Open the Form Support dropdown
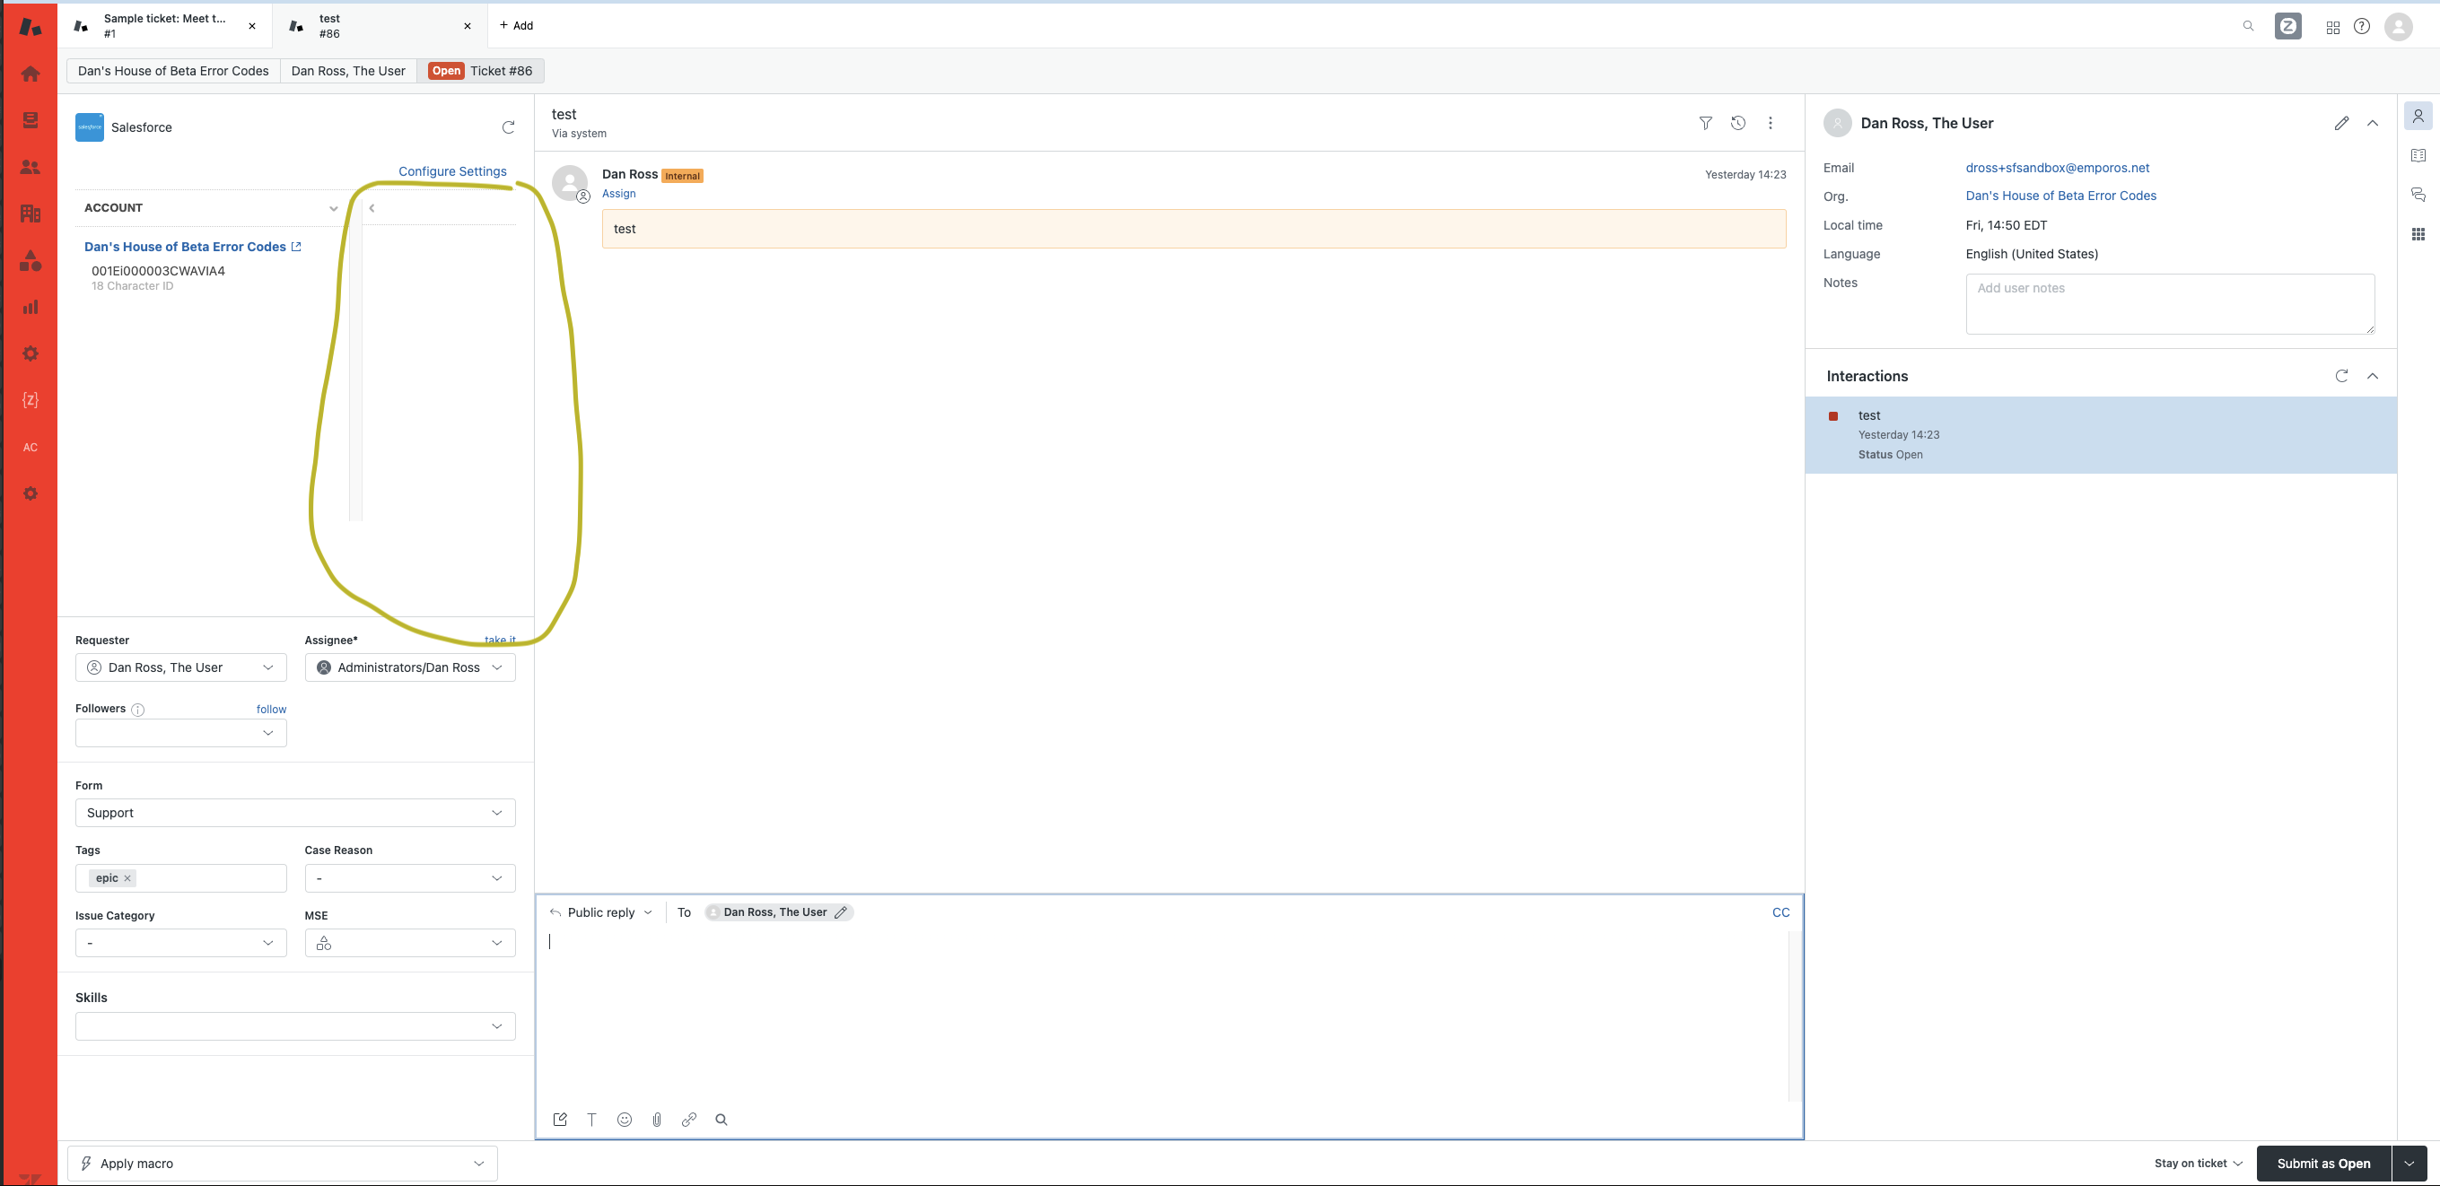This screenshot has height=1186, width=2440. tap(295, 813)
